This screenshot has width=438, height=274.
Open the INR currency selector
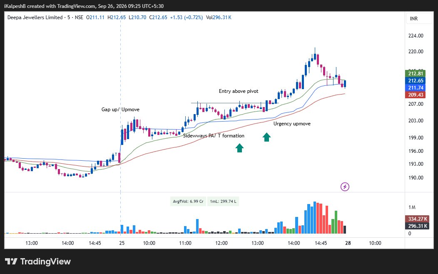419,18
